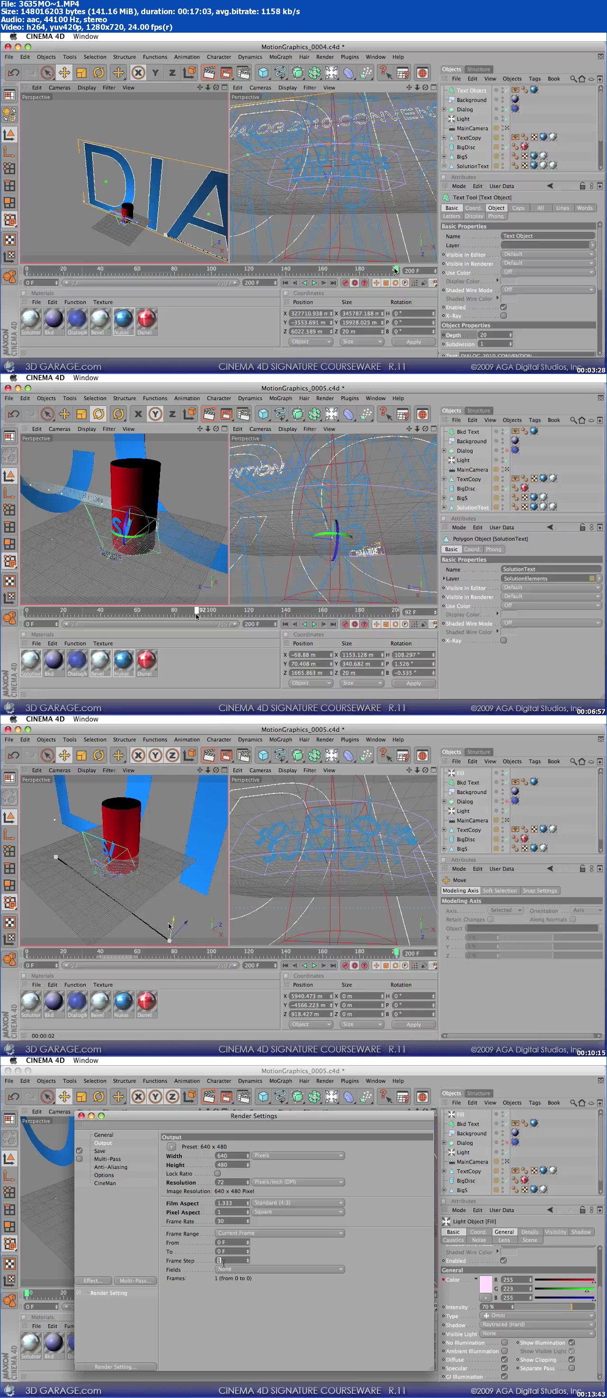
Task: Toggle the Multi-Pass checkbox in Render Settings list
Action: pyautogui.click(x=79, y=1158)
